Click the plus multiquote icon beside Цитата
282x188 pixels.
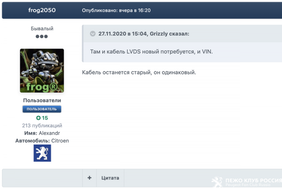(89, 178)
